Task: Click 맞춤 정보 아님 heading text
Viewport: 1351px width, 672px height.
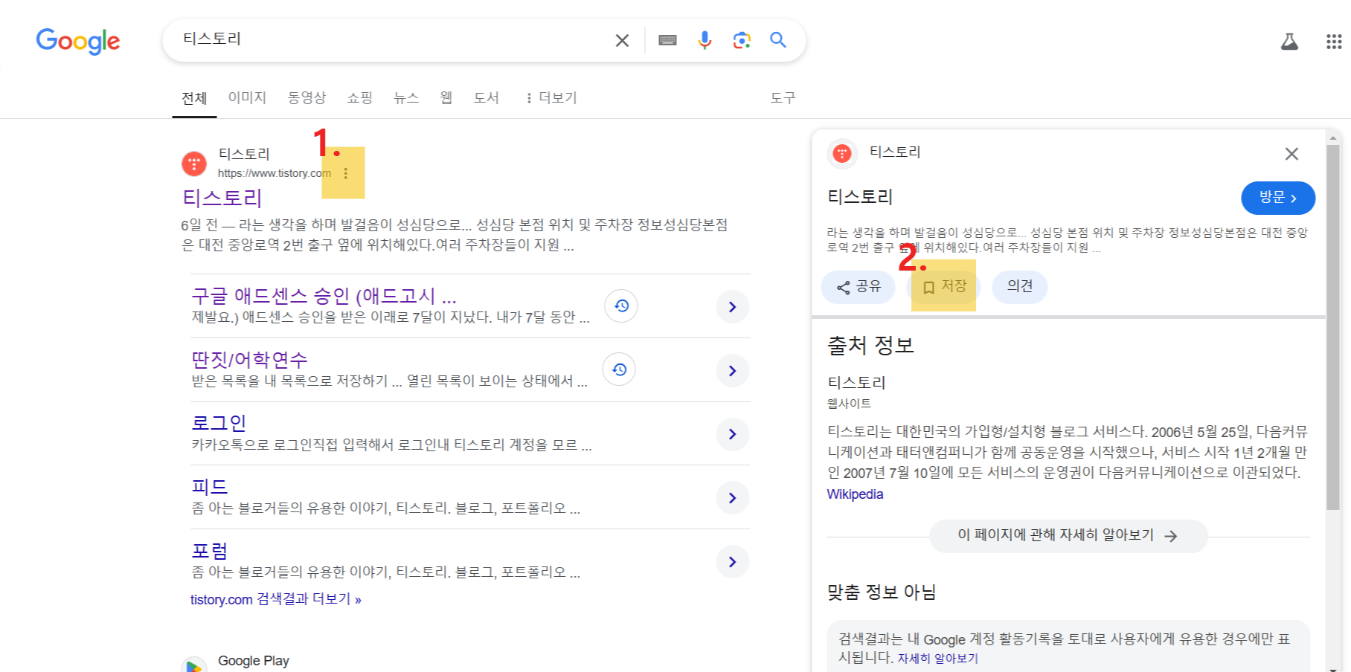Action: pyautogui.click(x=882, y=592)
